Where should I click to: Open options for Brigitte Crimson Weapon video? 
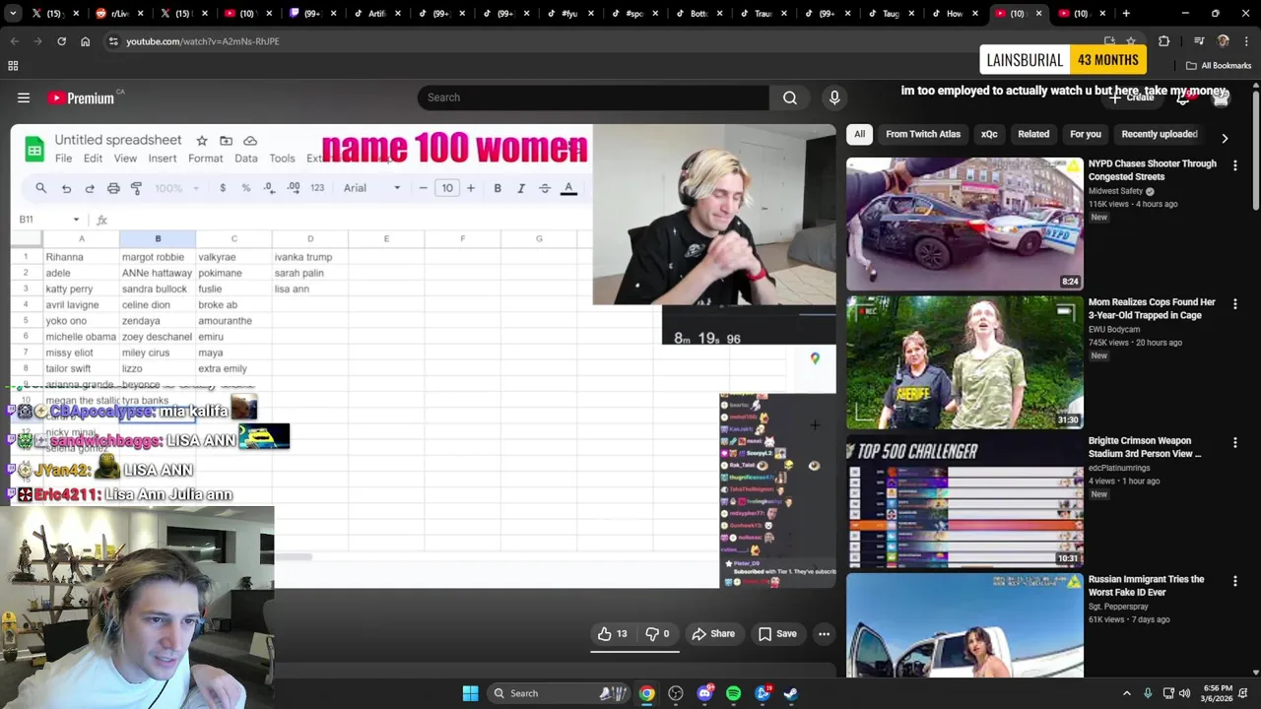[x=1235, y=443]
